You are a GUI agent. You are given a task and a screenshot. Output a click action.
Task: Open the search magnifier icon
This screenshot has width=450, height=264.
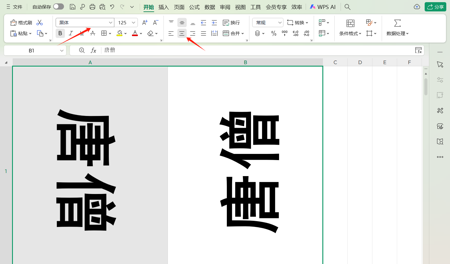pos(347,7)
